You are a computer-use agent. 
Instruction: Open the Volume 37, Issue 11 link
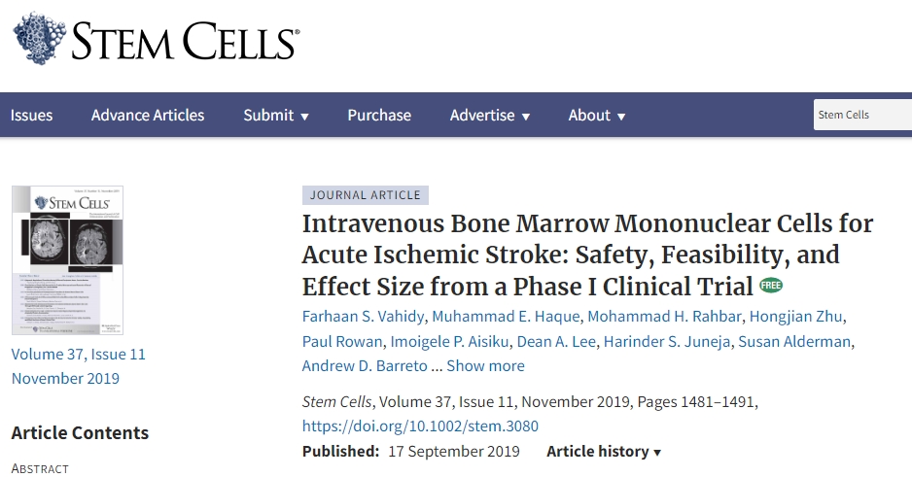pyautogui.click(x=79, y=354)
